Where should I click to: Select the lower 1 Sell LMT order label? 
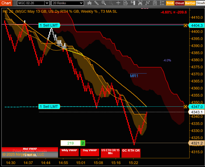click(49, 106)
